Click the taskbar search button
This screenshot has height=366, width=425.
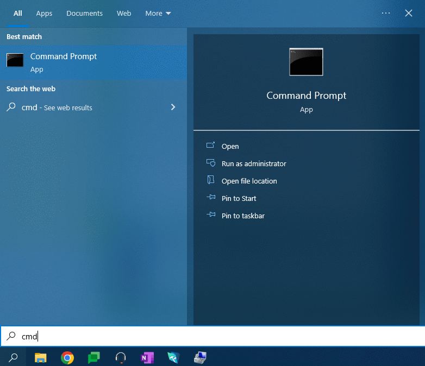pos(13,358)
